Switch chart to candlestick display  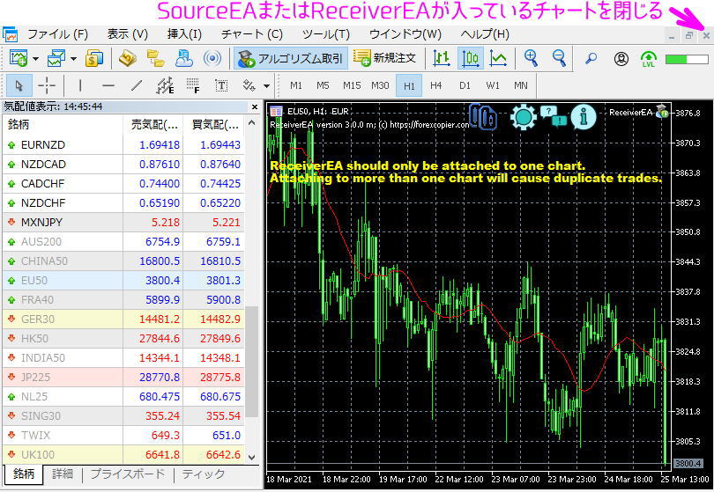[x=471, y=58]
